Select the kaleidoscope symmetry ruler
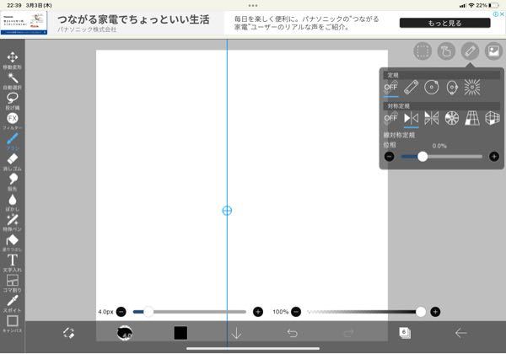 [432, 118]
